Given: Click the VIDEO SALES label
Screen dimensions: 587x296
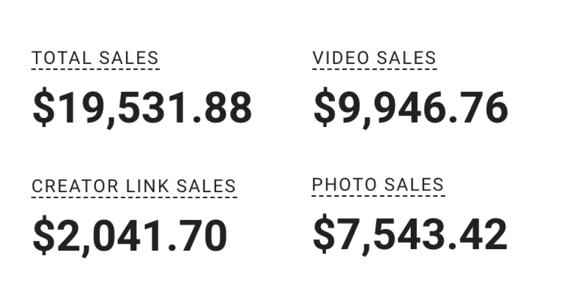Looking at the screenshot, I should point(374,58).
